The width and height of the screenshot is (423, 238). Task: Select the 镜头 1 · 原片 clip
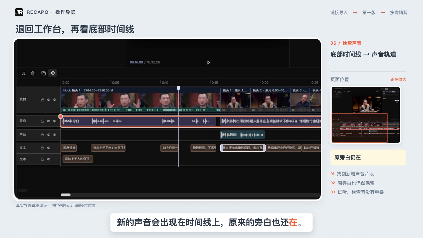click(235, 100)
